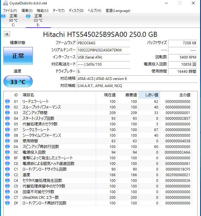Open the 機能(U) menu

tap(43, 11)
